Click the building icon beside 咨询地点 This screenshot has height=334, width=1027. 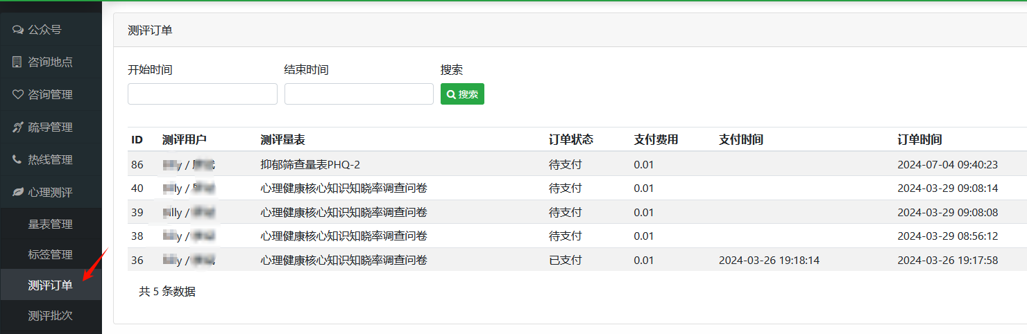(x=17, y=62)
